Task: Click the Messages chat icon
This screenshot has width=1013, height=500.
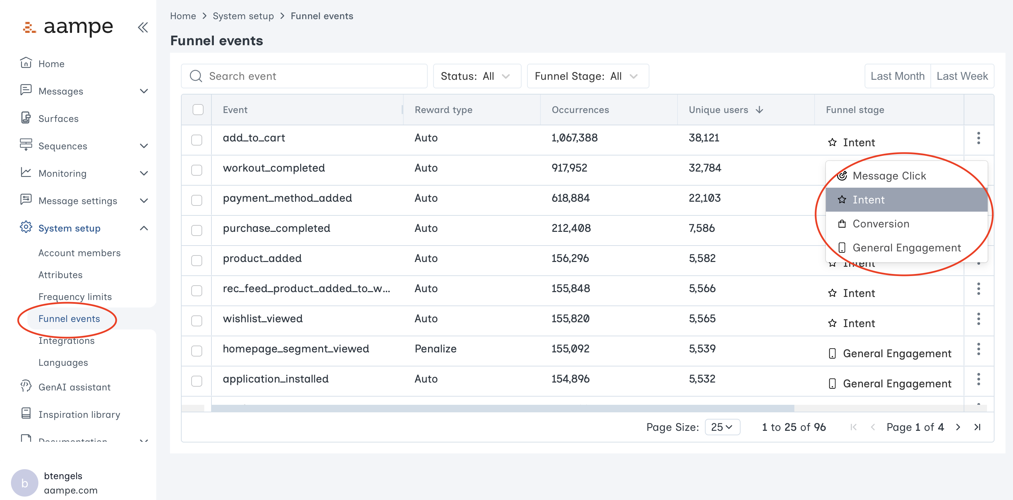Action: point(26,90)
